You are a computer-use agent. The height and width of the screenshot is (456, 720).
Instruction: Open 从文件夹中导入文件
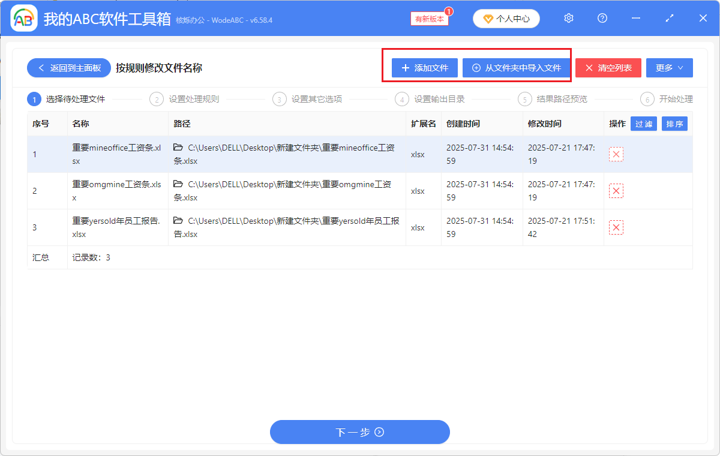tap(517, 67)
